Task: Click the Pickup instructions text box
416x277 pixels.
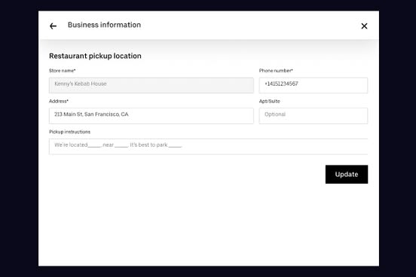Action: pos(208,147)
